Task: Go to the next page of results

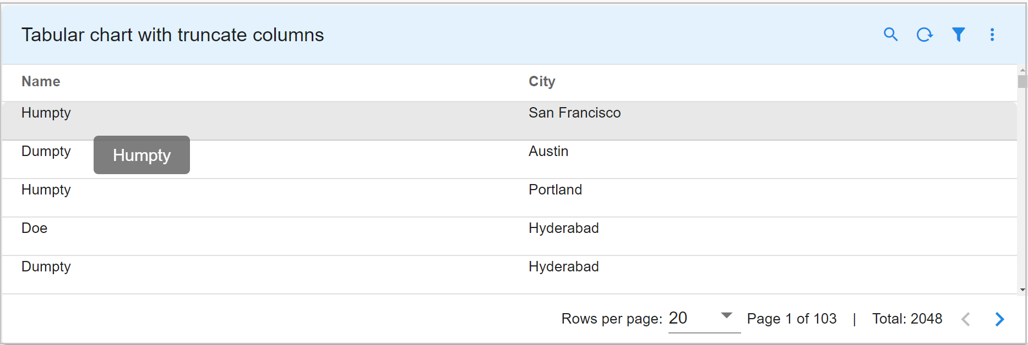Action: [999, 319]
